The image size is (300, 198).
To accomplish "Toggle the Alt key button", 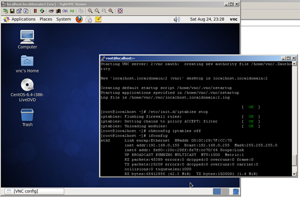I will pyautogui.click(x=72, y=11).
